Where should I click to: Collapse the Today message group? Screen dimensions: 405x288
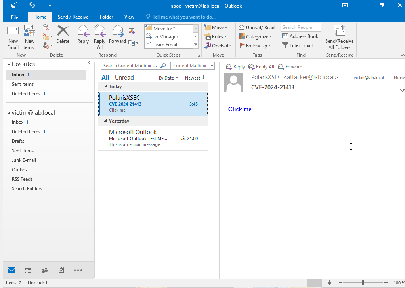click(105, 87)
